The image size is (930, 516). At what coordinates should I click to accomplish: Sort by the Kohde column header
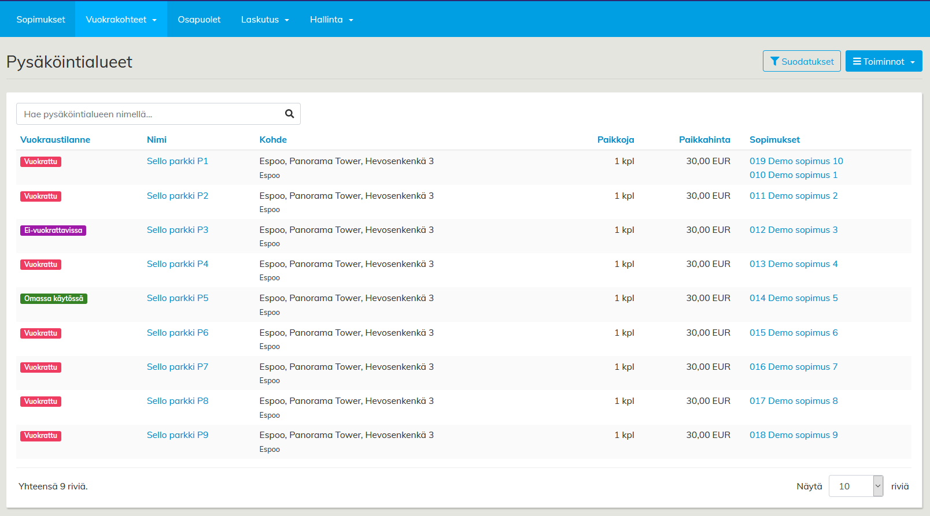coord(273,140)
